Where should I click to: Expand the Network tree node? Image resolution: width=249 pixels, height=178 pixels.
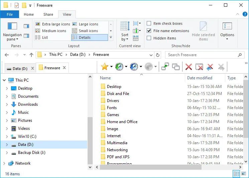(4, 163)
